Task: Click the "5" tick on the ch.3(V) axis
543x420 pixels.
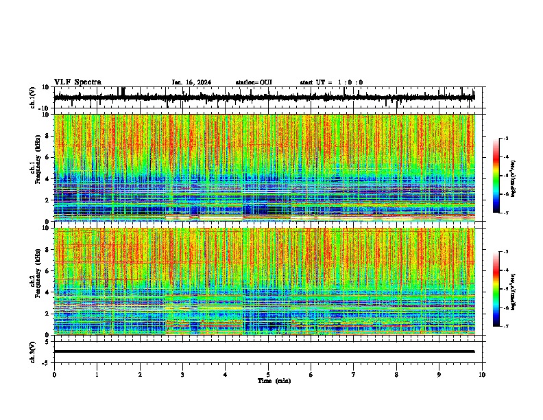Action: [x=47, y=342]
